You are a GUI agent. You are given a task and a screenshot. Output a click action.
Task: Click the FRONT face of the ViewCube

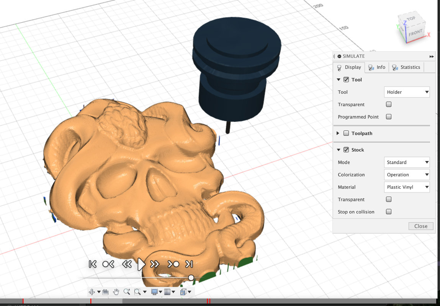point(415,33)
